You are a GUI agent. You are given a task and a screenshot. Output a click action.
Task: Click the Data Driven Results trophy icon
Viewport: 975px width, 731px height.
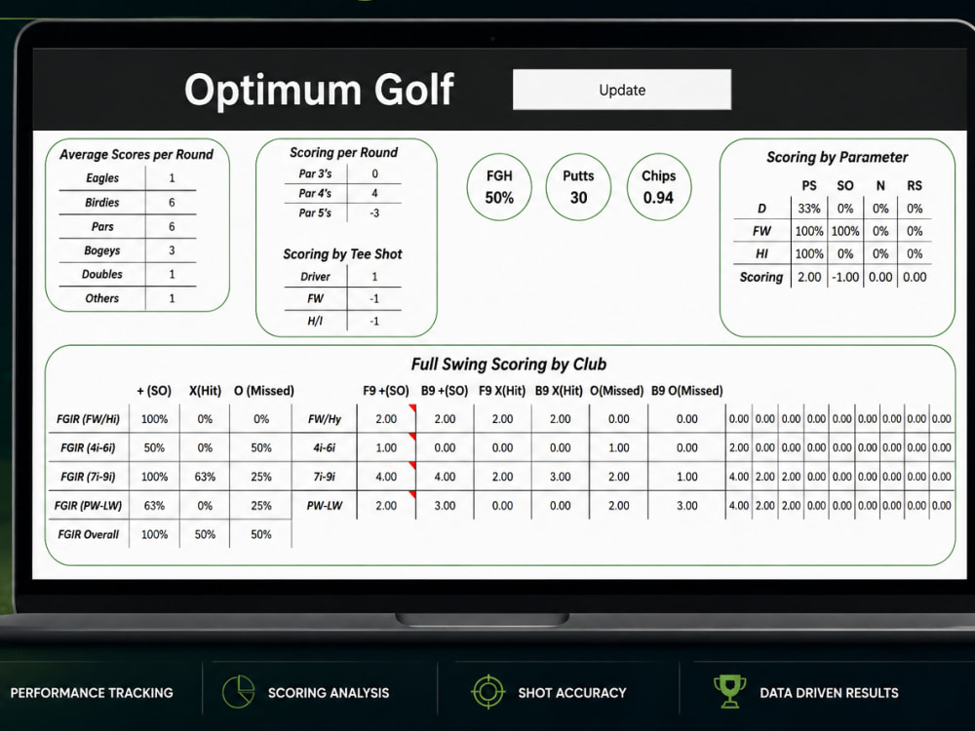[729, 691]
